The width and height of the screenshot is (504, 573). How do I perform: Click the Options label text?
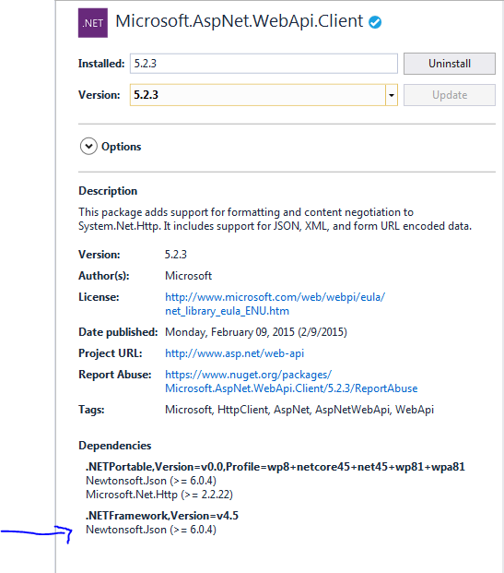pyautogui.click(x=122, y=147)
